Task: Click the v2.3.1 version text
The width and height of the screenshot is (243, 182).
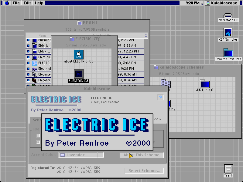Action: pos(159,119)
